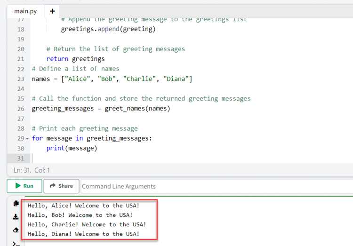Click line number 18 in the gutter
Screen dimensions: 353x246
[x=21, y=29]
